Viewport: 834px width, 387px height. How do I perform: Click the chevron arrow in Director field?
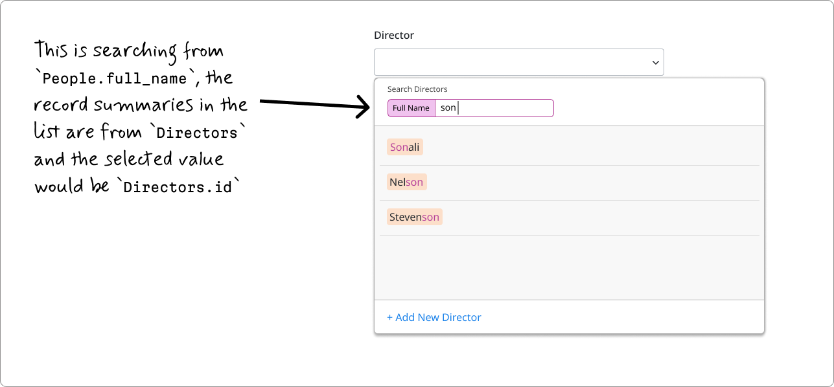(655, 63)
